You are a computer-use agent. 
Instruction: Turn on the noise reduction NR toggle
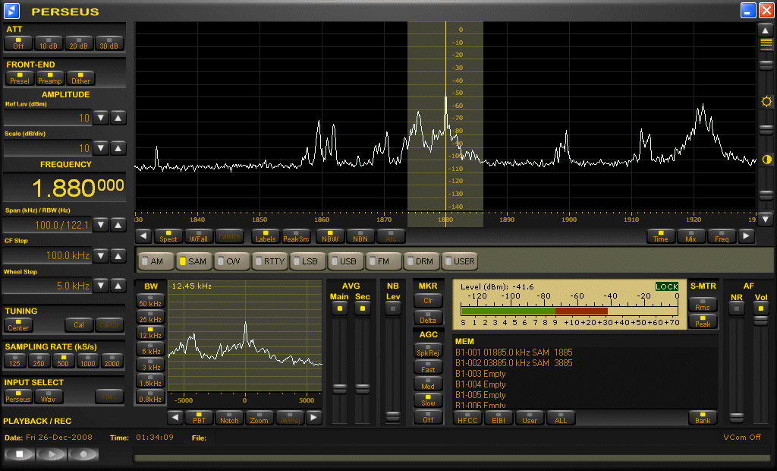(x=736, y=308)
